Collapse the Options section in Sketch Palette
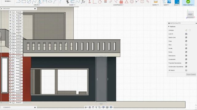 click(169, 27)
